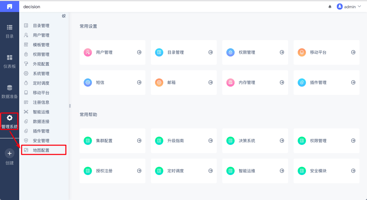Click the pink 用户管理 card icon

point(88,52)
